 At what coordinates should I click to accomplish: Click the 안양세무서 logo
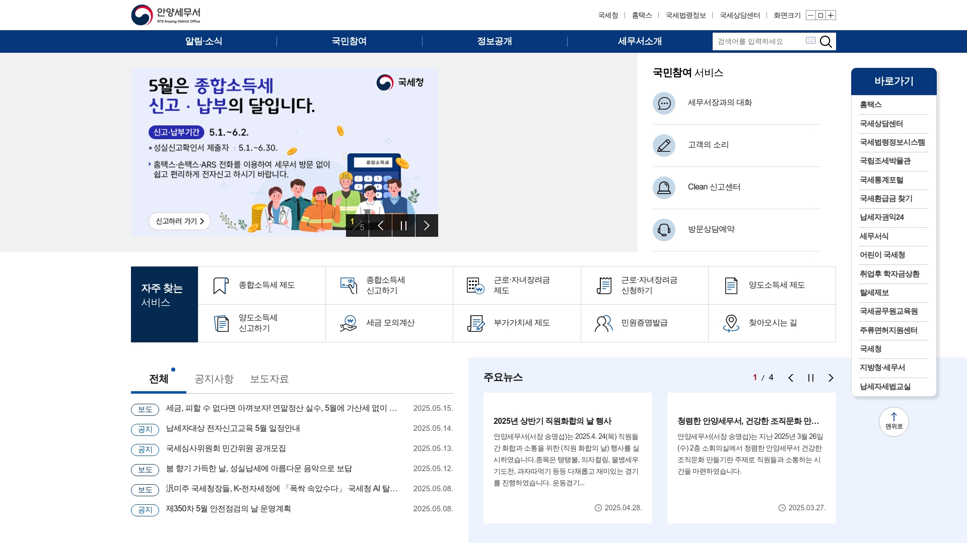[166, 15]
